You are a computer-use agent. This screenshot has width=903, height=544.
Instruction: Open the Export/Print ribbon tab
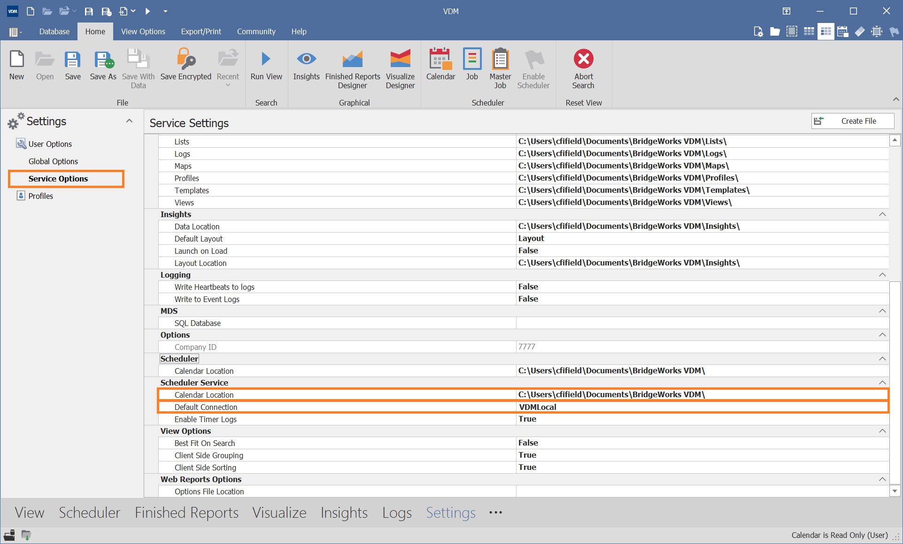(x=201, y=31)
